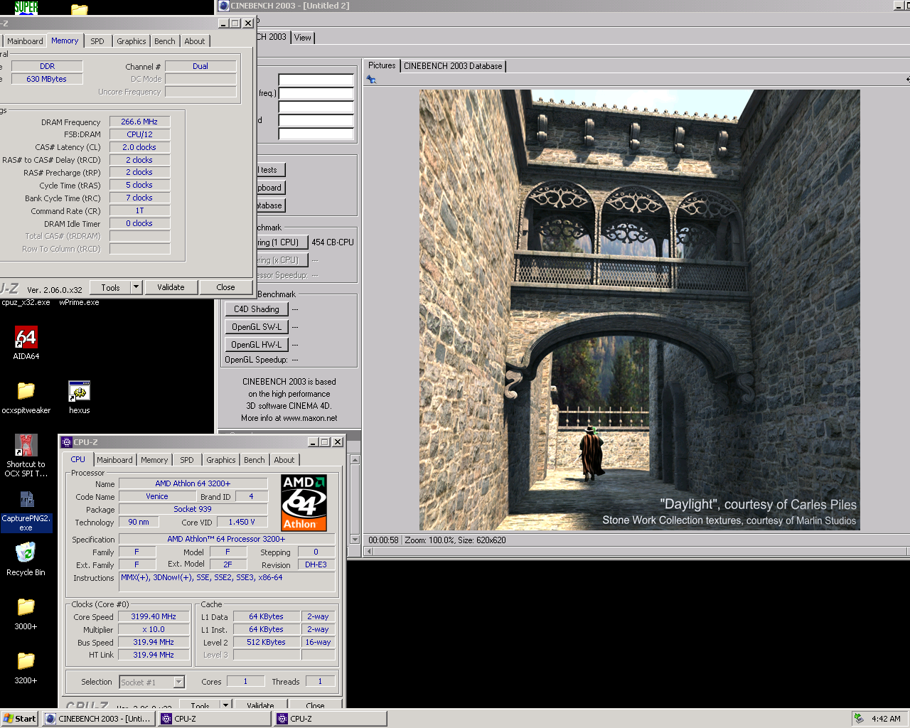
Task: Click the front CPU-Z window title icon
Action: [x=67, y=442]
